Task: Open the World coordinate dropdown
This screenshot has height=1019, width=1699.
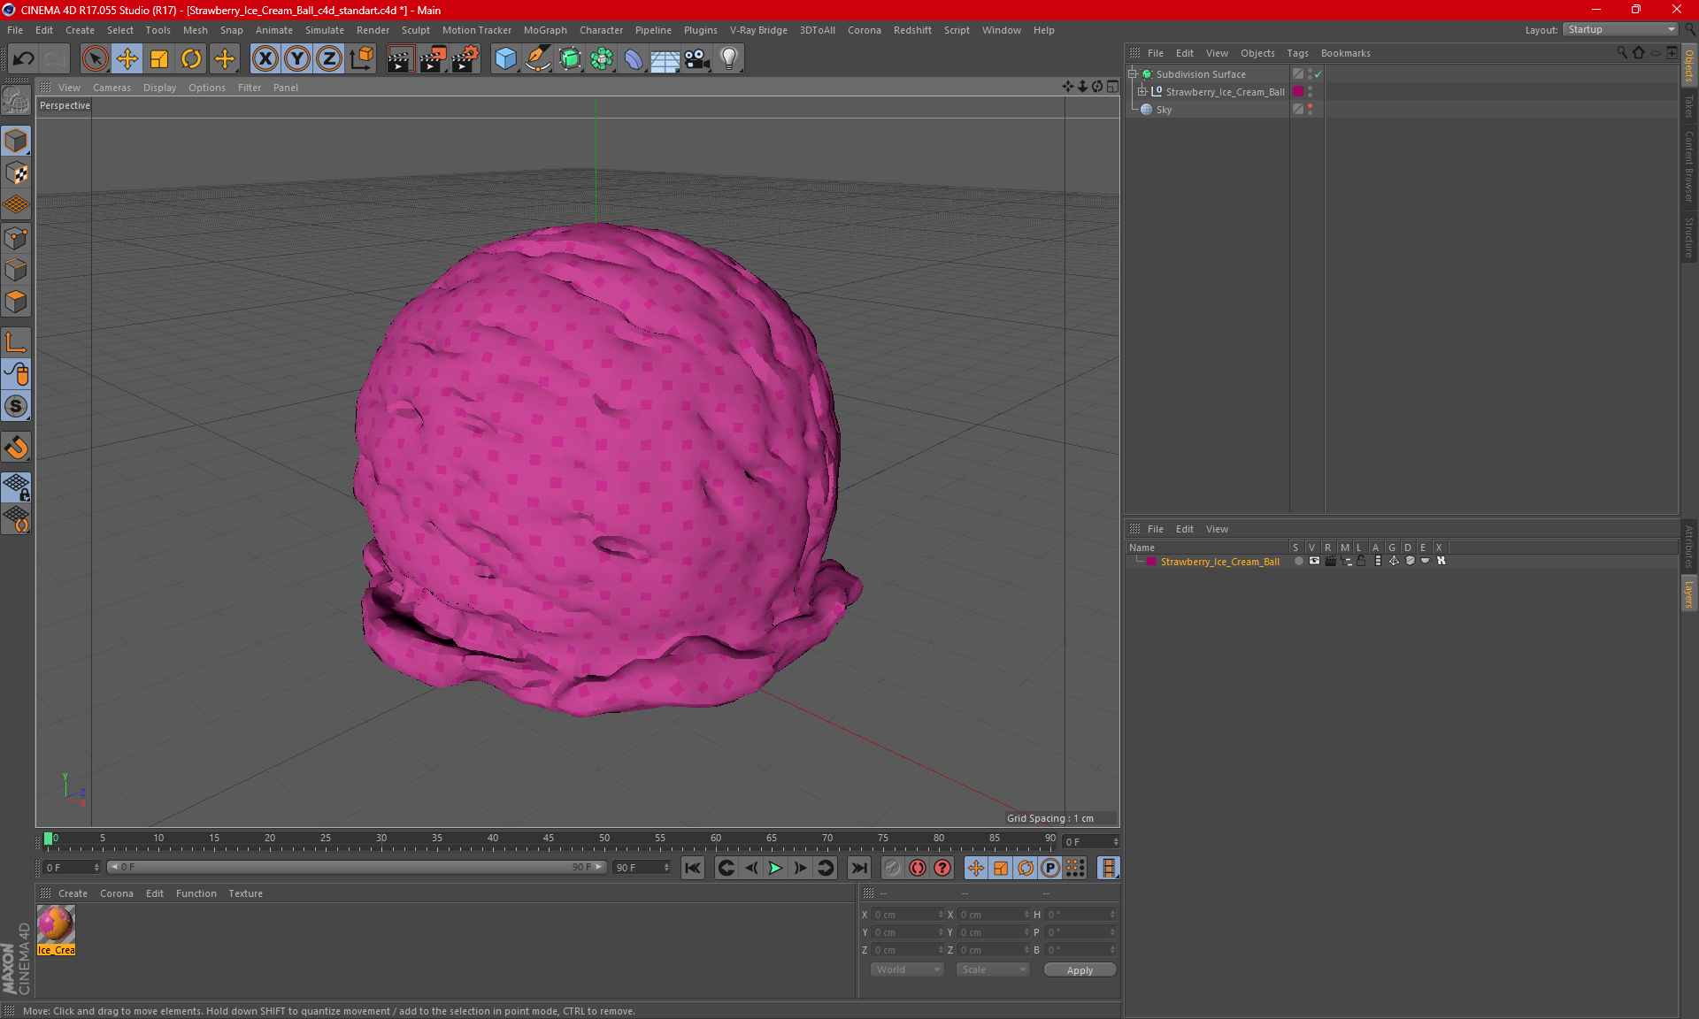Action: (907, 969)
